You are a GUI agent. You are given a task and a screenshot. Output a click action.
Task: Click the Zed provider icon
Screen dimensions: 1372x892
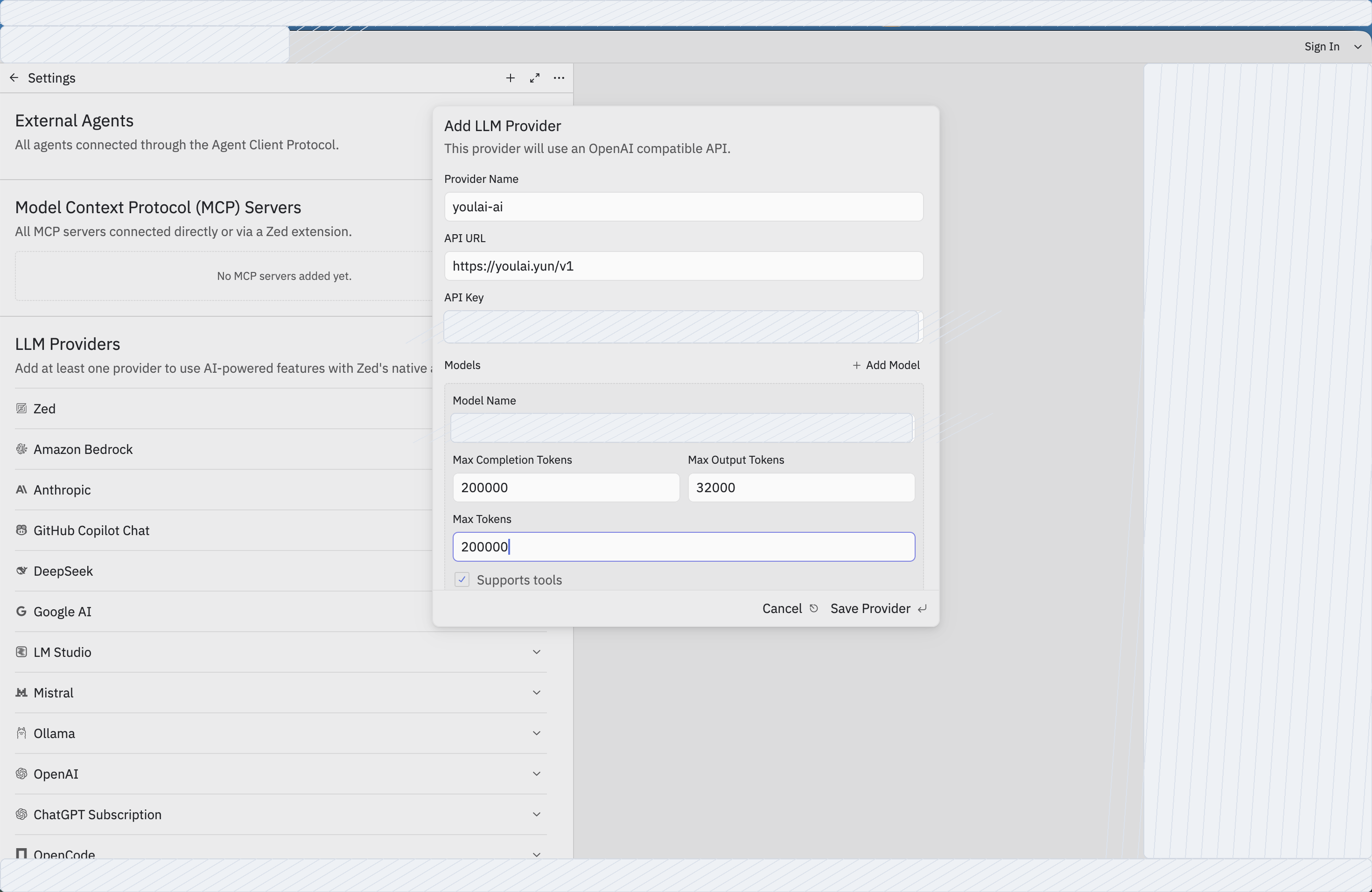tap(21, 409)
